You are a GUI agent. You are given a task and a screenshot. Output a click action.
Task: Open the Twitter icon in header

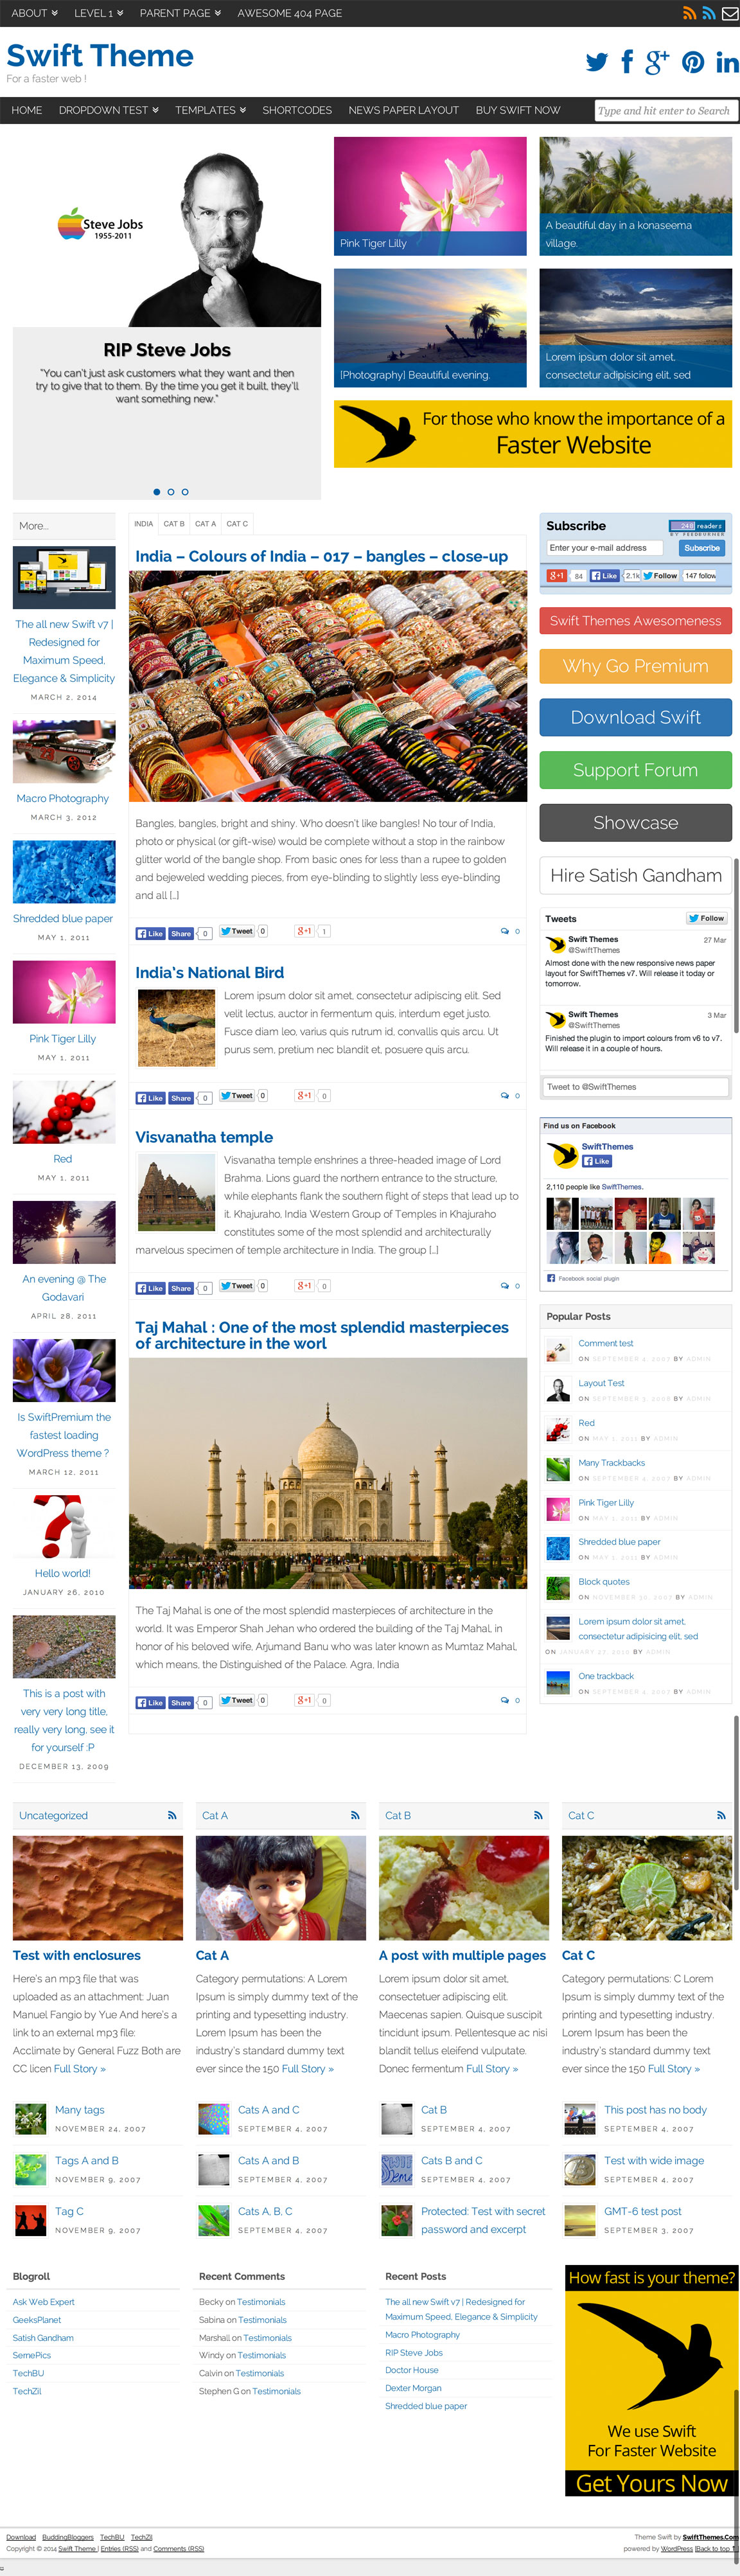(597, 63)
